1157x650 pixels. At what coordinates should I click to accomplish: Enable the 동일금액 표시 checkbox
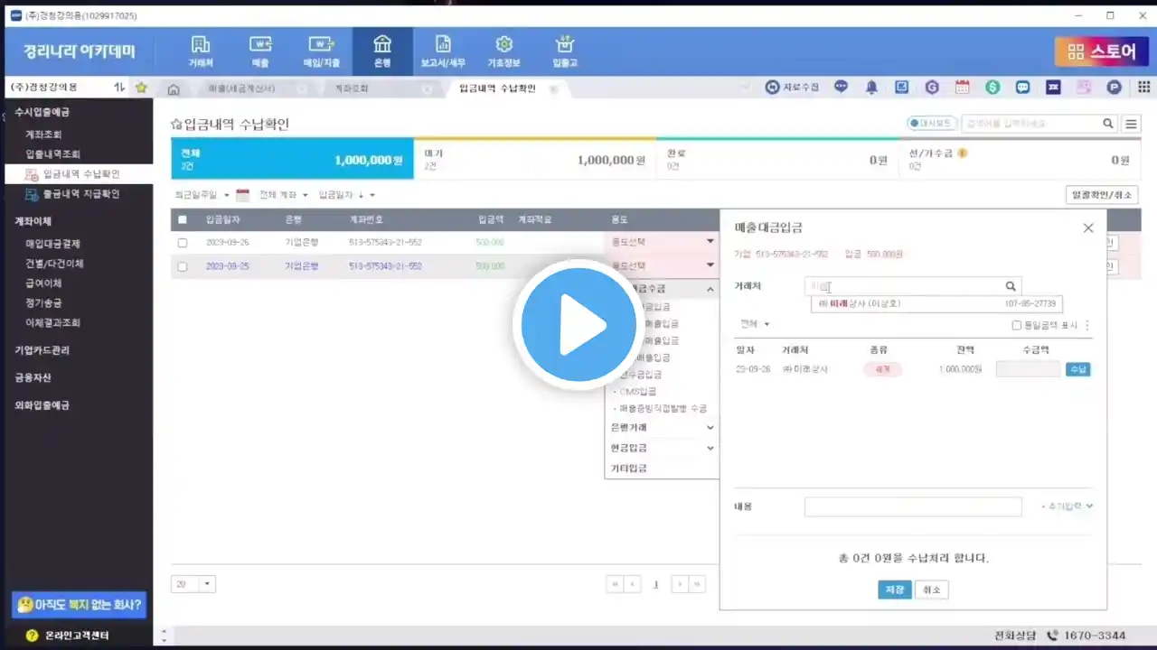1017,325
